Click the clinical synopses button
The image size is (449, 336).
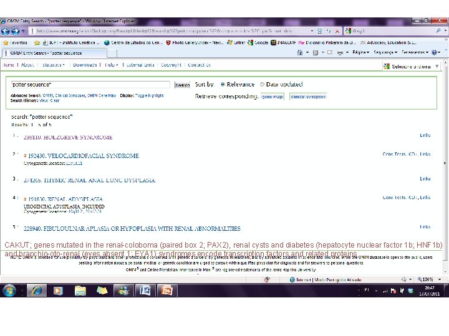[x=308, y=96]
